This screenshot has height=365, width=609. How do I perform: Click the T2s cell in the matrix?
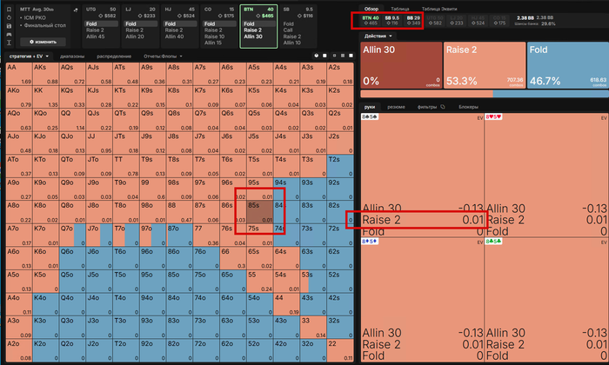pyautogui.click(x=341, y=166)
